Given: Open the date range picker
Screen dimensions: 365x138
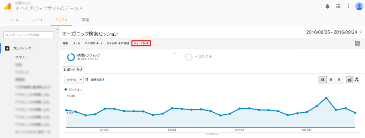Looking at the screenshot, I should coord(334,32).
